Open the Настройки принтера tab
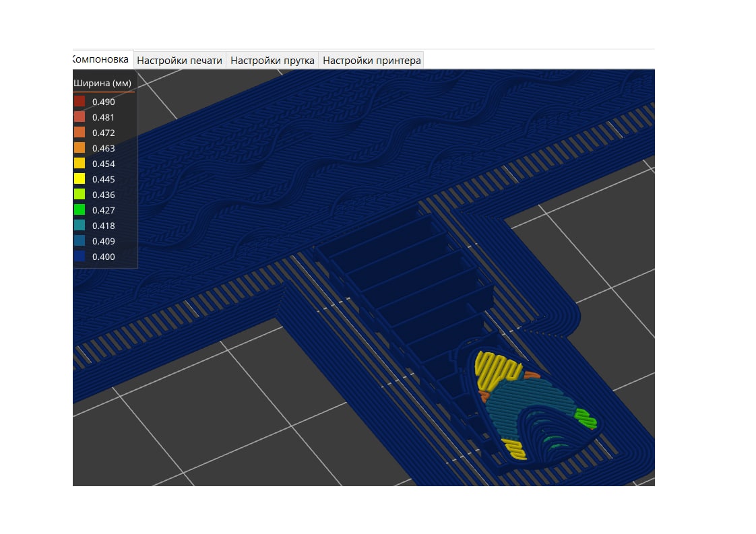 pyautogui.click(x=371, y=60)
